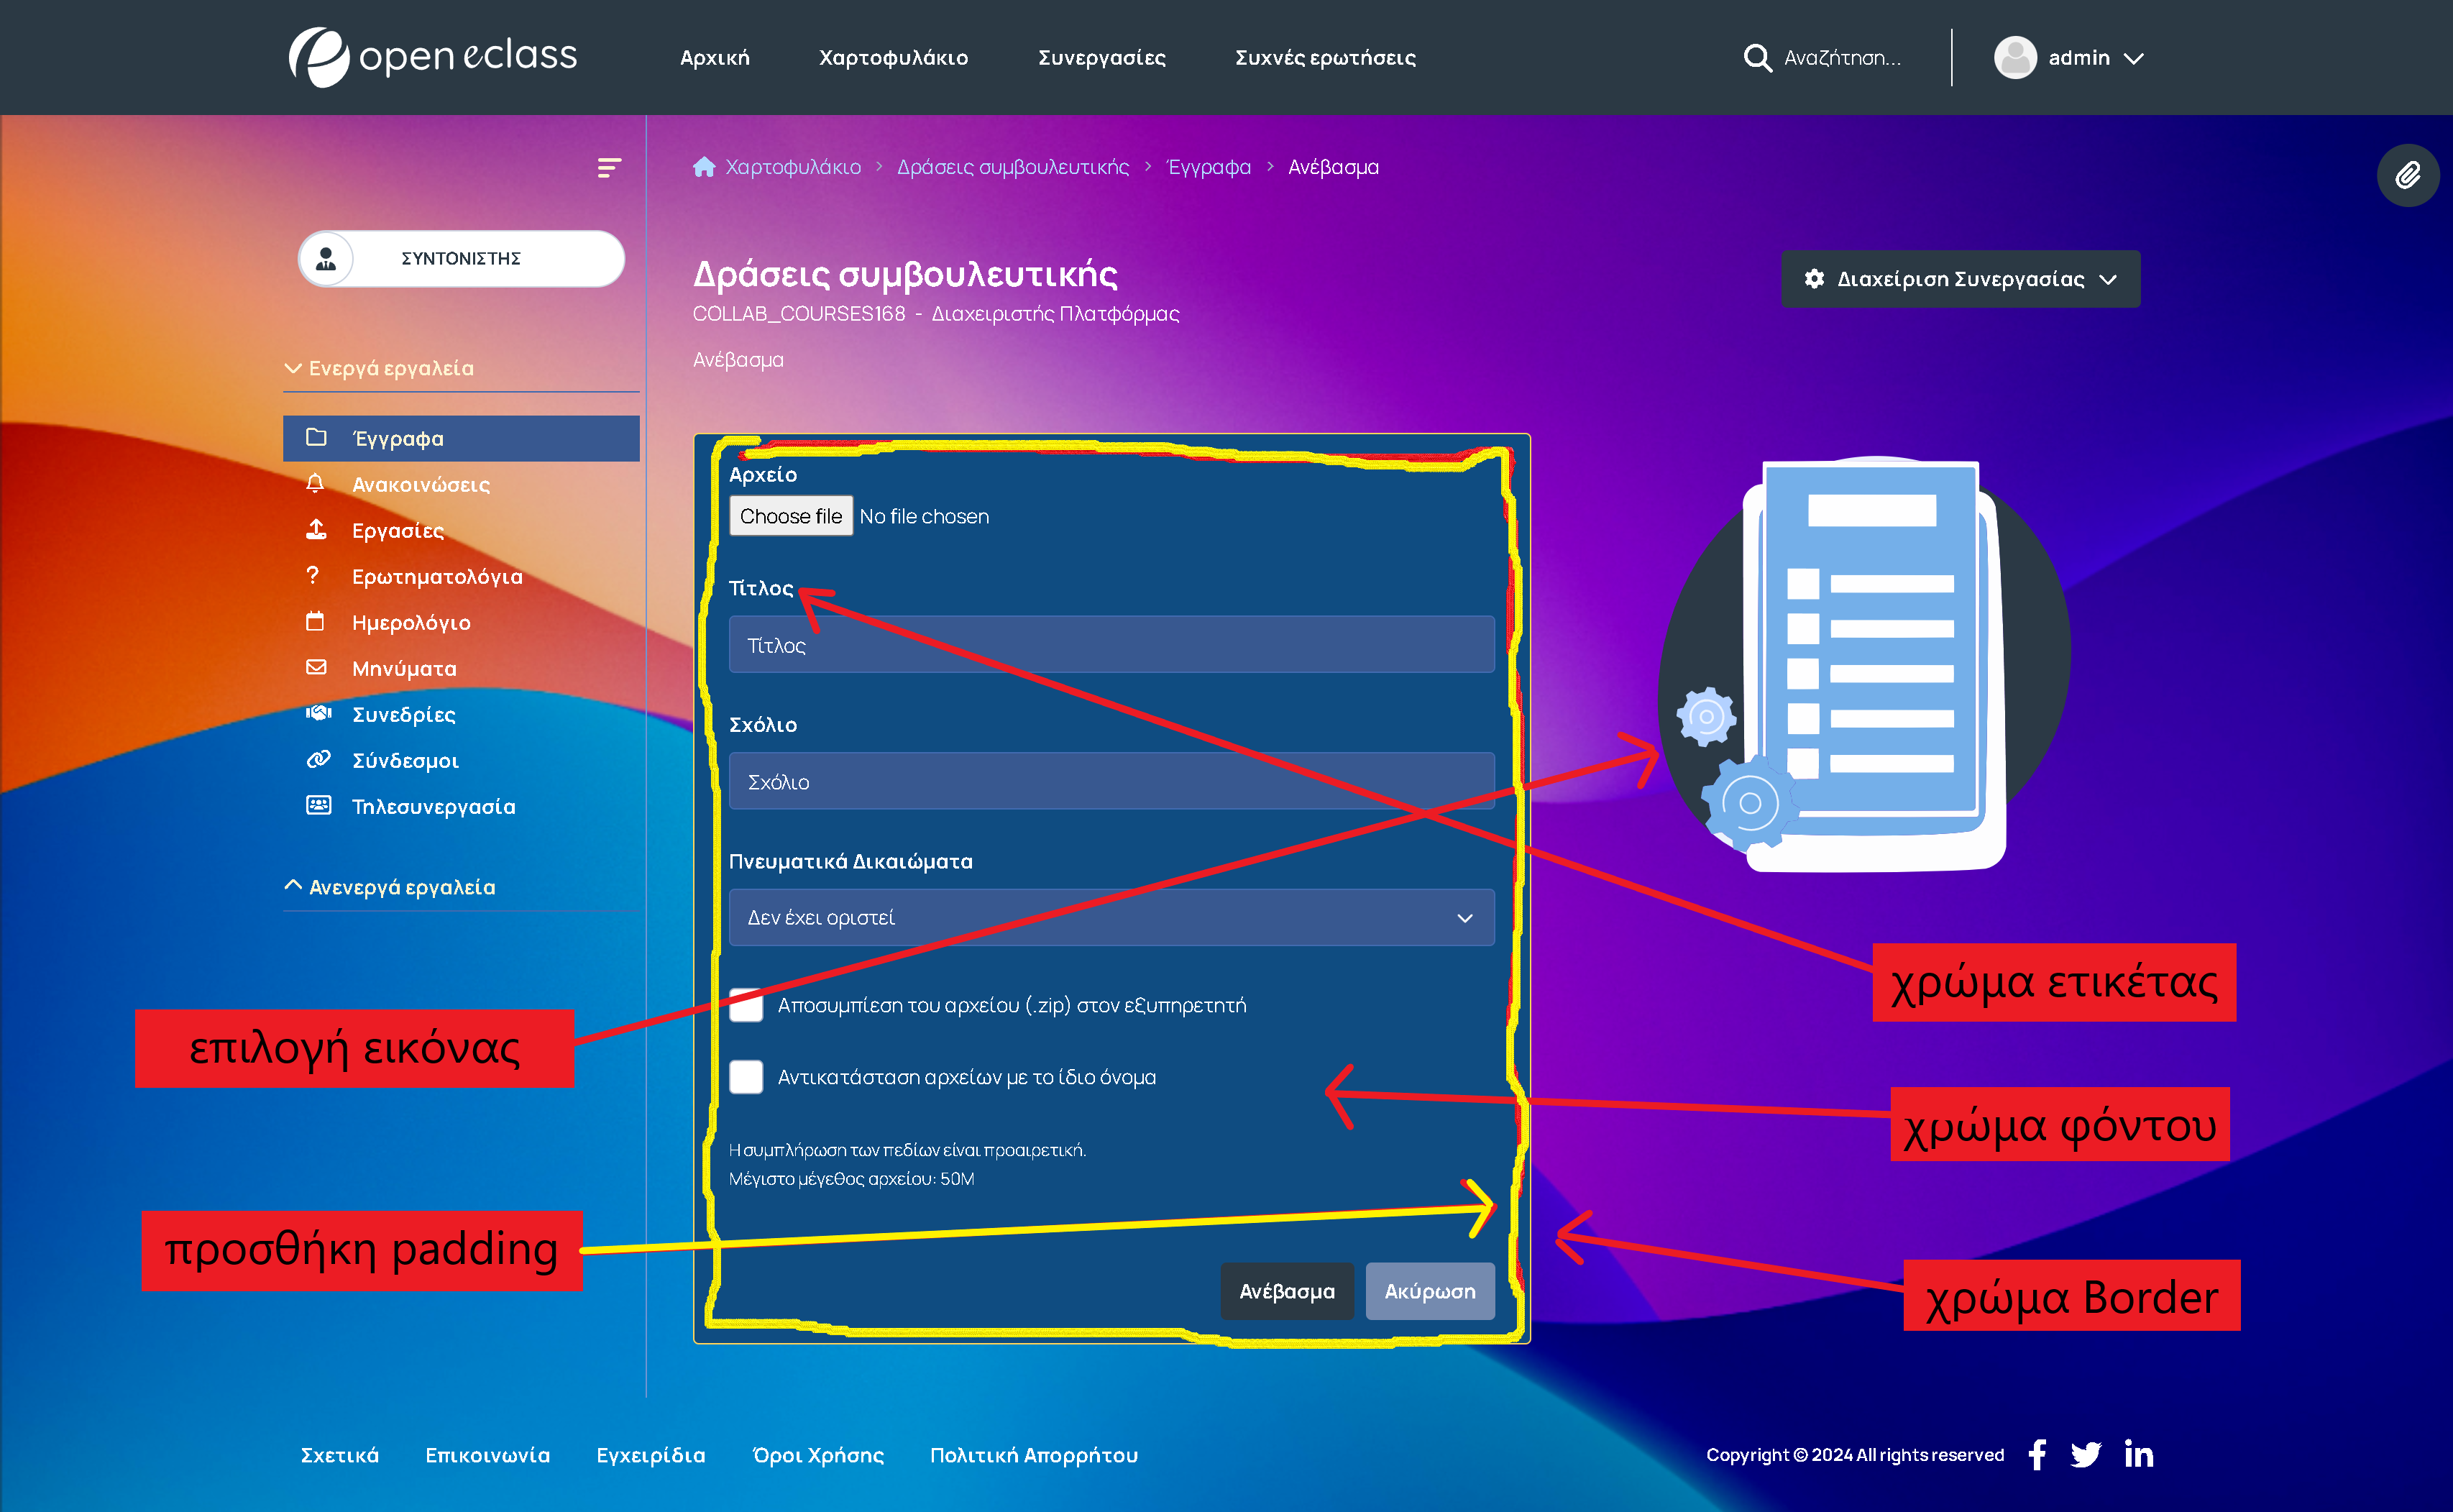This screenshot has height=1512, width=2453.
Task: Click into the Σχόλιο input field
Action: (1111, 781)
